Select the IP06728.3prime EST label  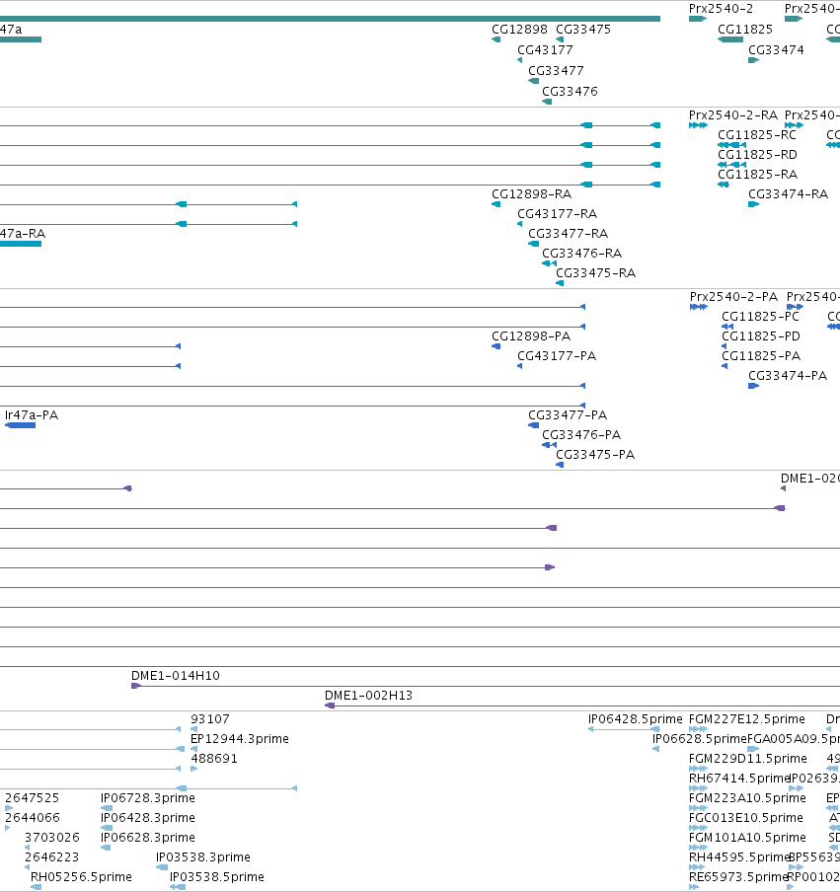[148, 798]
